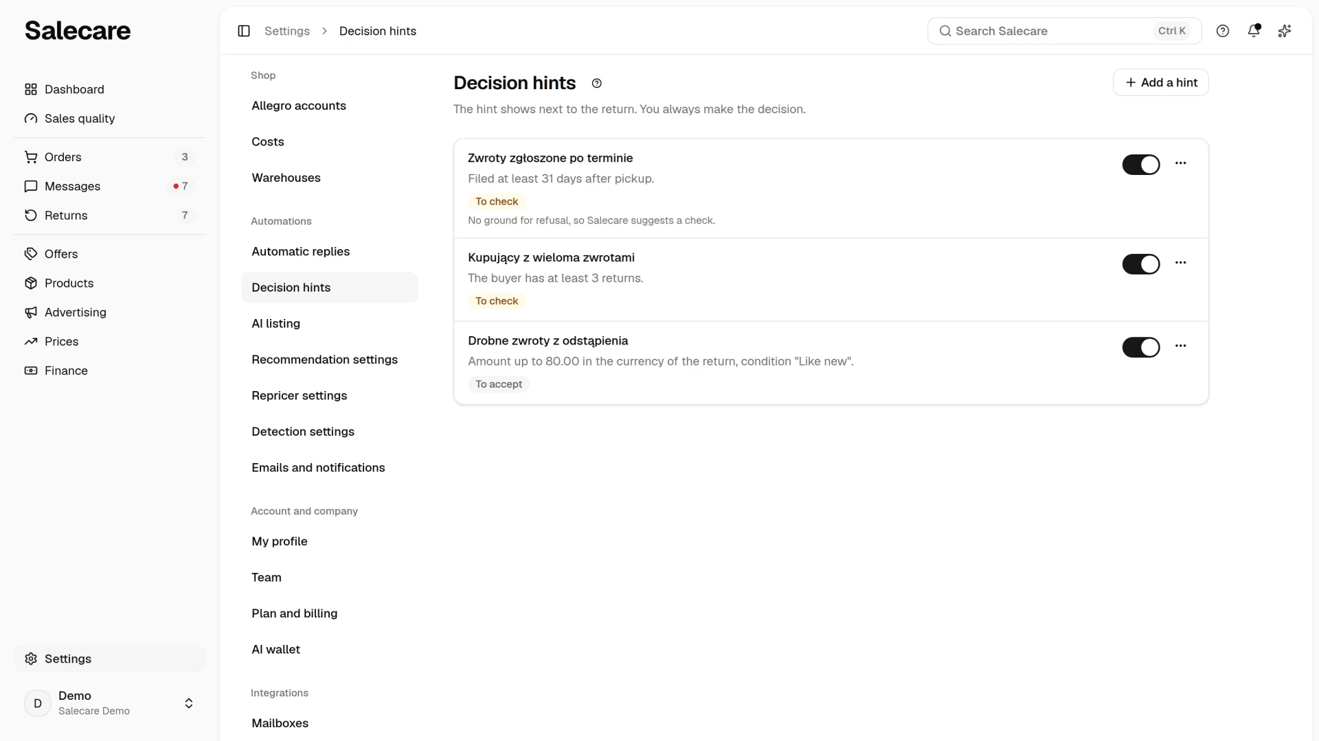Click the Salecare logo
This screenshot has height=741, width=1319.
point(78,31)
